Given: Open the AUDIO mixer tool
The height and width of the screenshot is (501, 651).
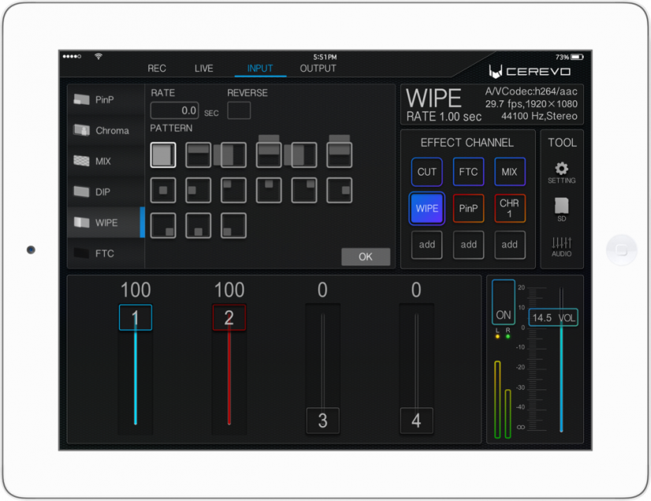Looking at the screenshot, I should click(x=561, y=247).
